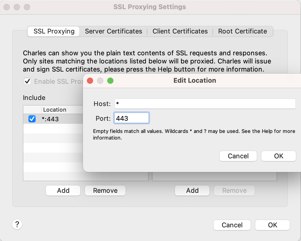This screenshot has width=301, height=241.
Task: Cancel the Edit Location dialog
Action: coord(238,156)
